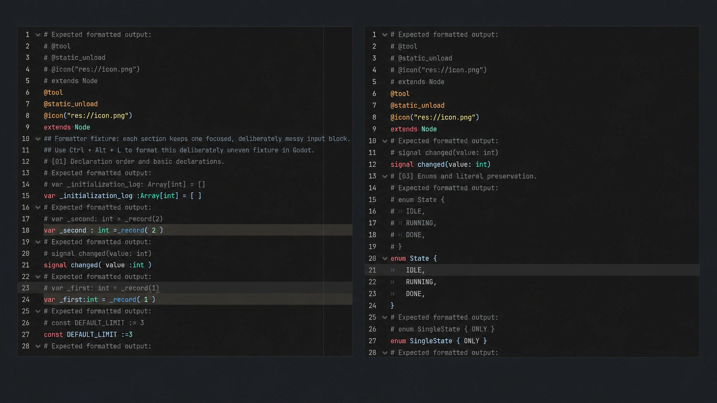
Task: Collapse fold chevron on line 25, right pane
Action: 385,317
